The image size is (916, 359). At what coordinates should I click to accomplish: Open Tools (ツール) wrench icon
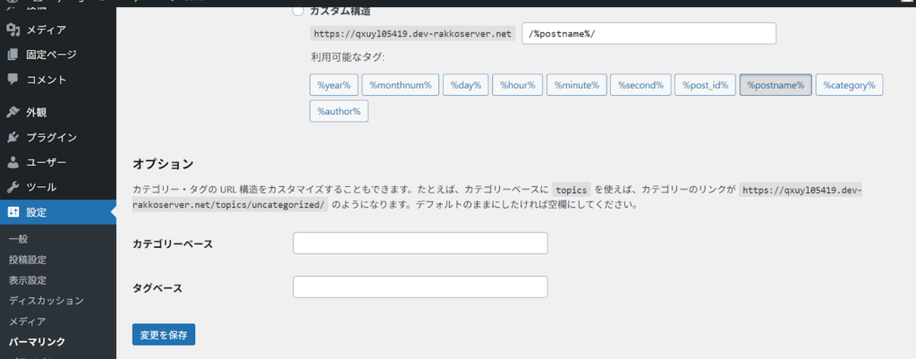coord(13,188)
